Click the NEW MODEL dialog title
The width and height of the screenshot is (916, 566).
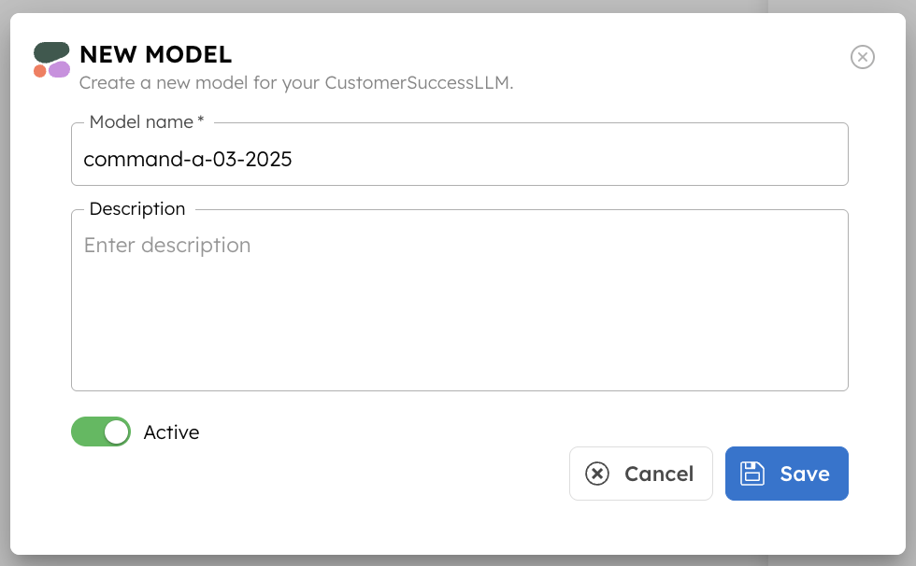(x=154, y=54)
